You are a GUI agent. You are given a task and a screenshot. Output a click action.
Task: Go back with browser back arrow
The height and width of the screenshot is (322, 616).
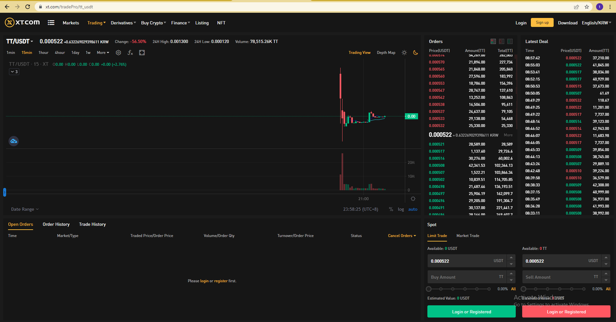pos(7,7)
